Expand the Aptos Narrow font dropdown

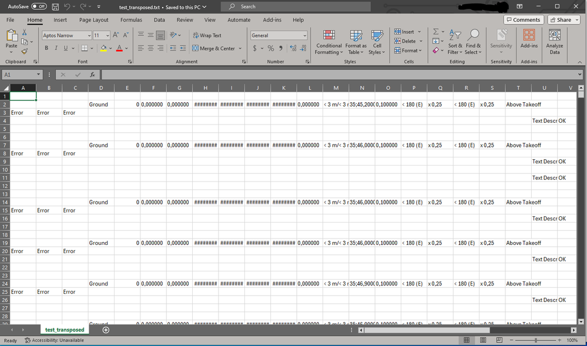tap(89, 36)
